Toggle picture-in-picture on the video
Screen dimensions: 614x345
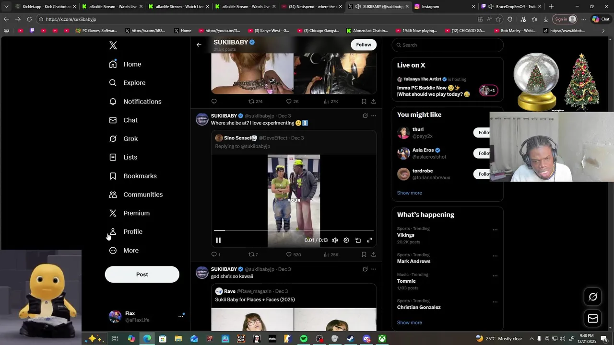tap(358, 240)
